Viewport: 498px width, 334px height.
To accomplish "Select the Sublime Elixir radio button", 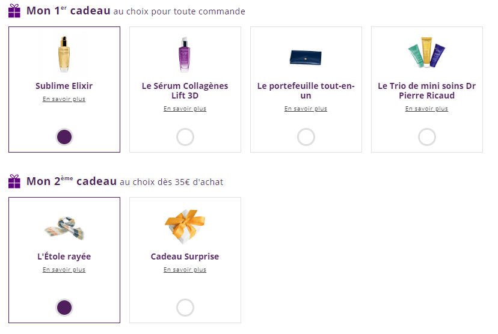I will tap(64, 137).
